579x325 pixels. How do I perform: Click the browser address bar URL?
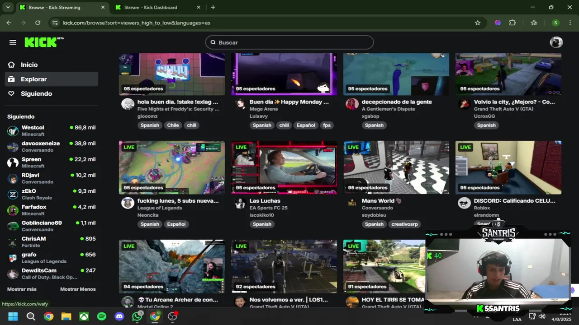(x=137, y=23)
